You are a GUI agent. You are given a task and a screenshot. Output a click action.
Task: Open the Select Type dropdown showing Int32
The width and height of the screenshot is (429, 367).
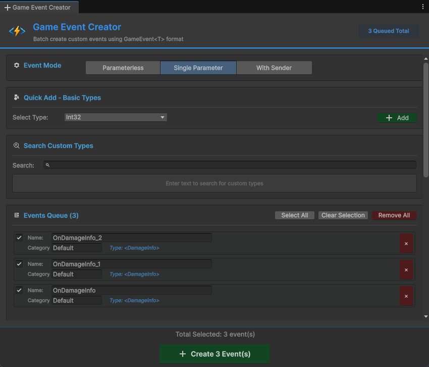(x=115, y=117)
